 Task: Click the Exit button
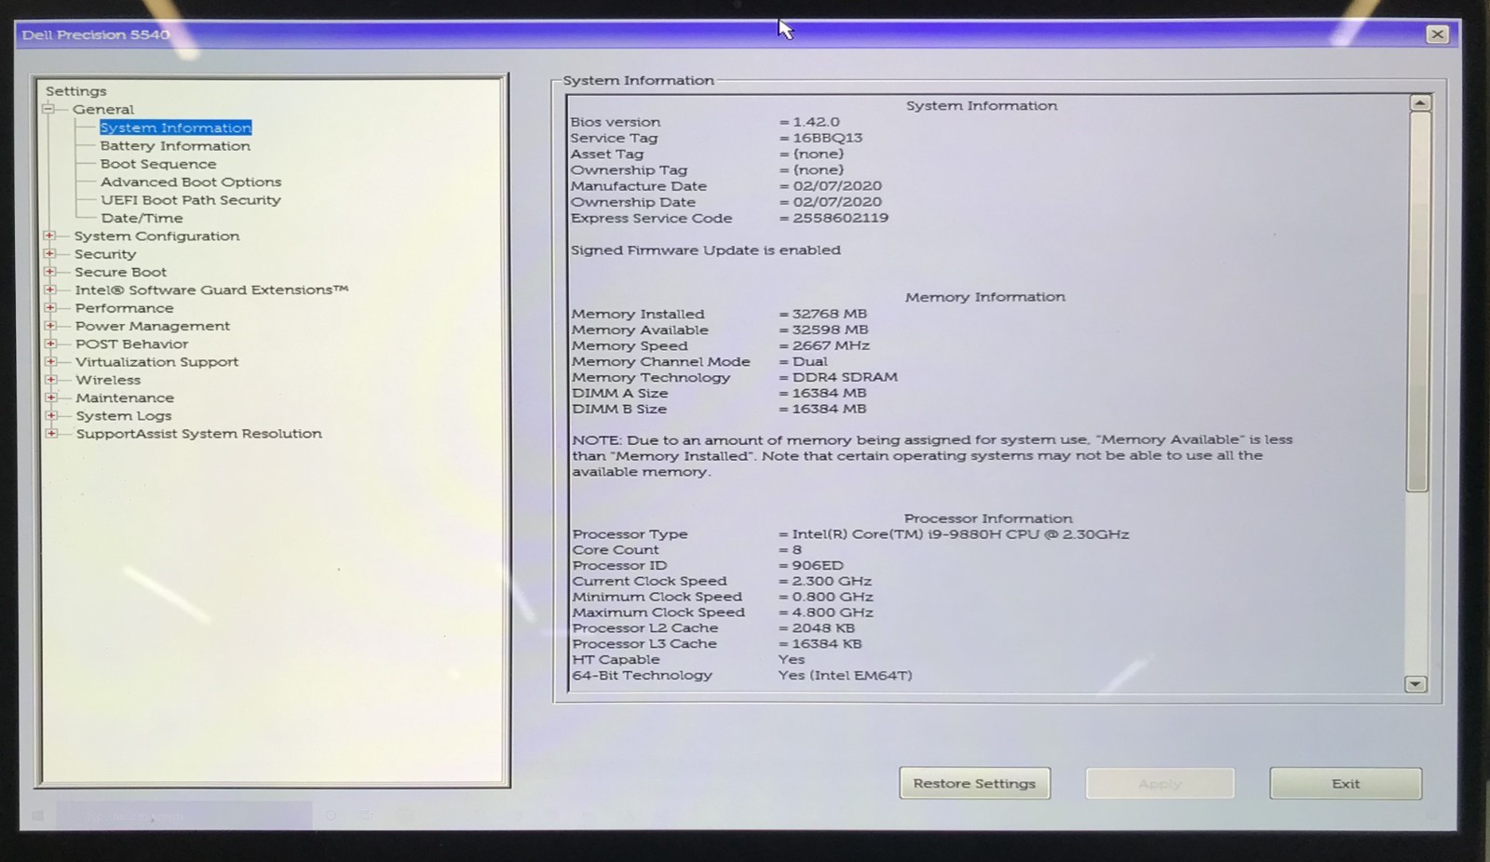(1346, 784)
